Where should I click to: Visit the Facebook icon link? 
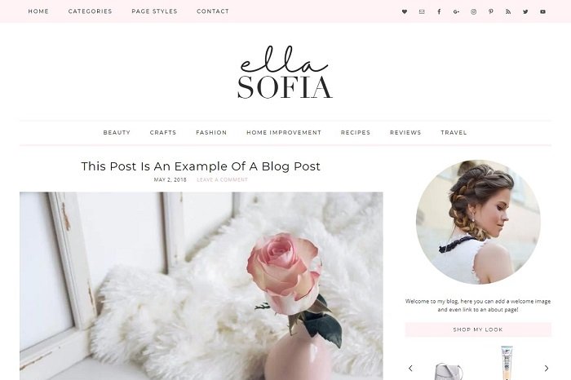tap(439, 11)
